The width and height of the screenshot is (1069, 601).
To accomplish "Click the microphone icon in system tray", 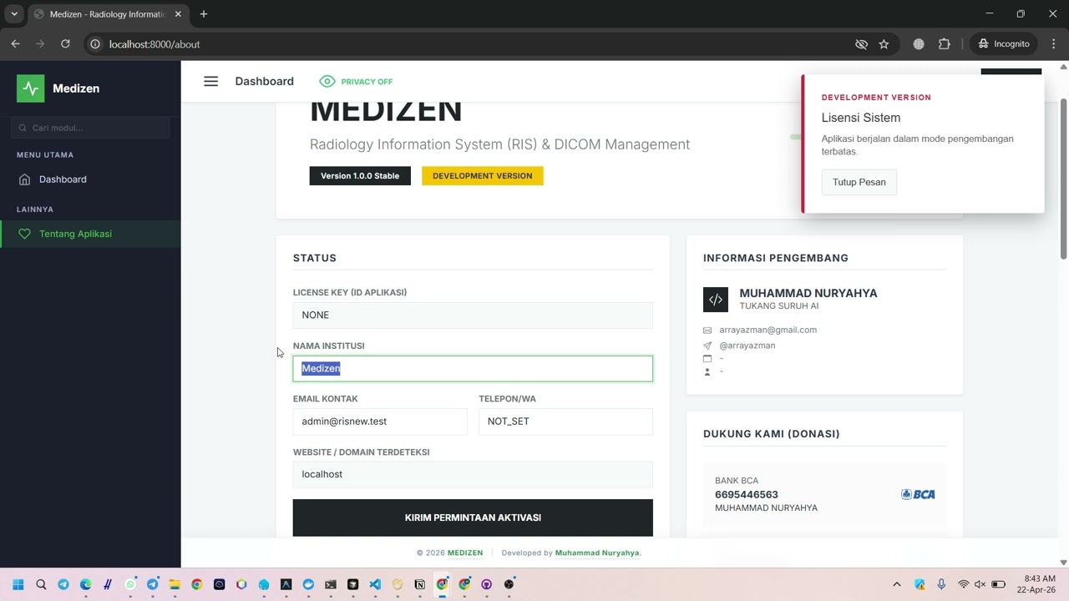I will tap(941, 584).
